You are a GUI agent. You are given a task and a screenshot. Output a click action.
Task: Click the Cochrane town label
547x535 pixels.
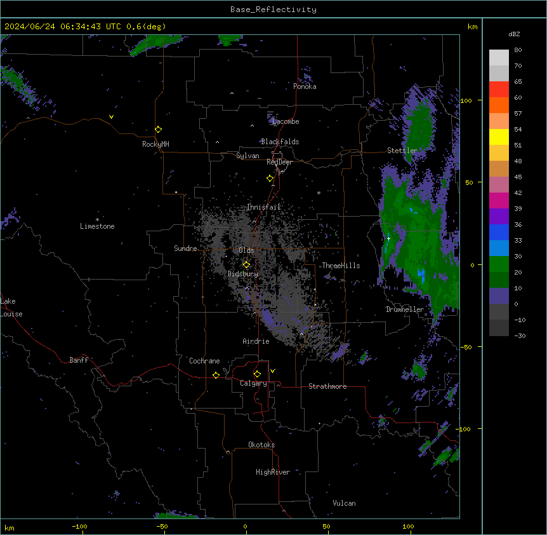204,361
